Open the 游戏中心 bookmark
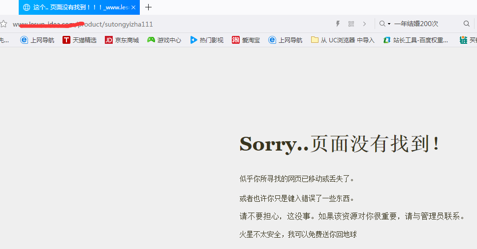 164,40
